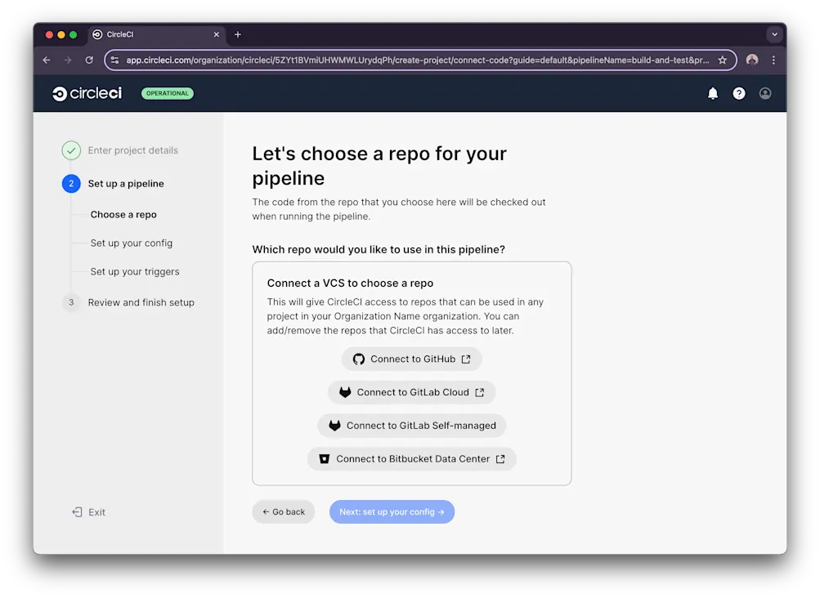Click the CircleCI logo in header
Viewport: 820px width, 598px height.
87,94
